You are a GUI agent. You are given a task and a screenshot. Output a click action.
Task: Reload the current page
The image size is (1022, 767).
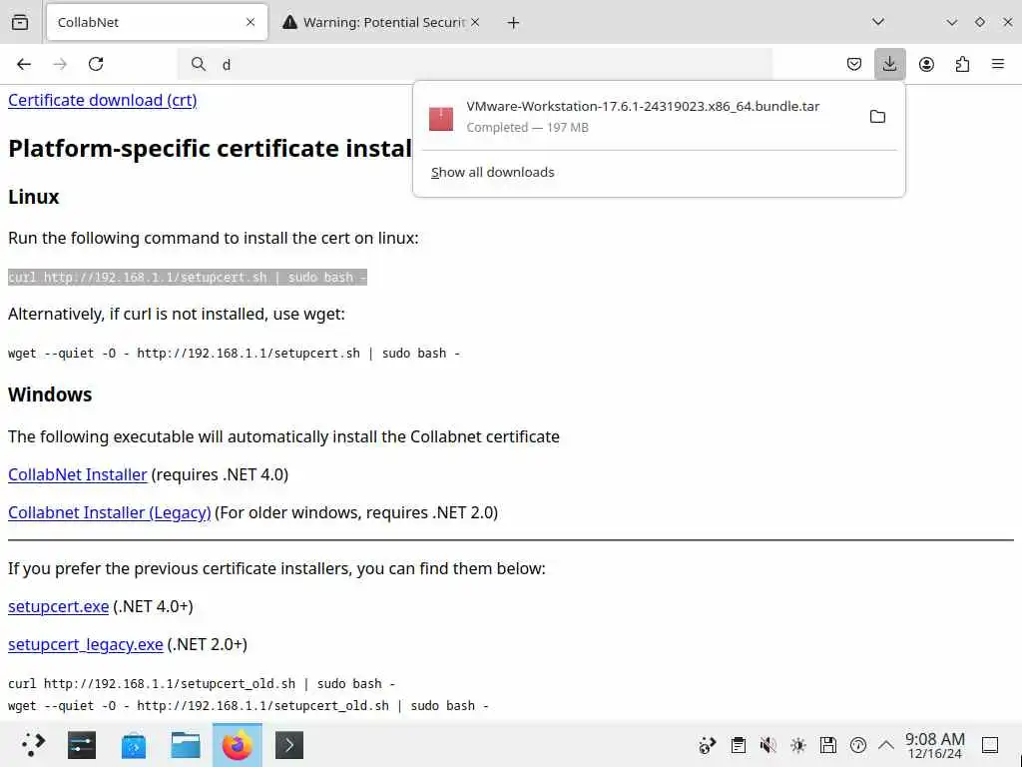point(96,64)
